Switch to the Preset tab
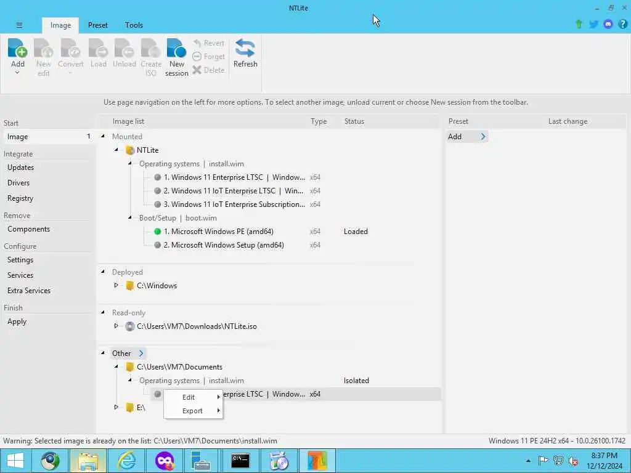Image resolution: width=631 pixels, height=473 pixels. click(x=98, y=25)
